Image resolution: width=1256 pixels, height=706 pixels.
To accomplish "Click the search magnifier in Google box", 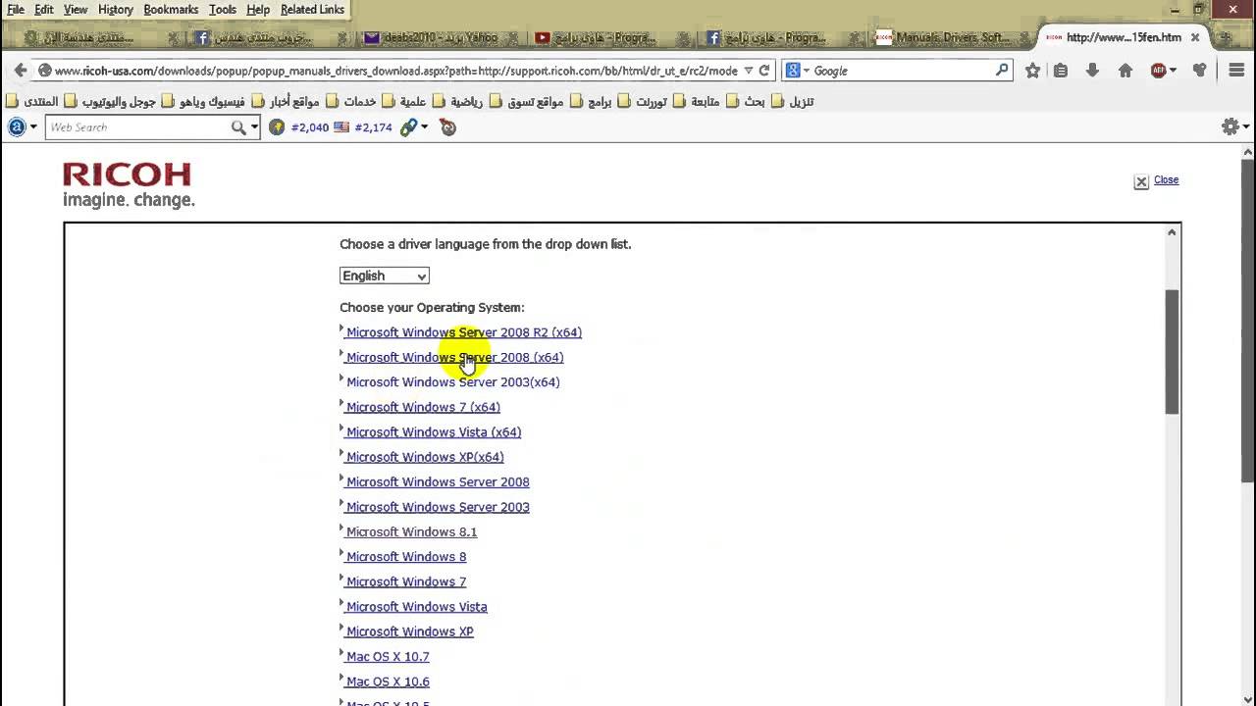I will (1002, 71).
